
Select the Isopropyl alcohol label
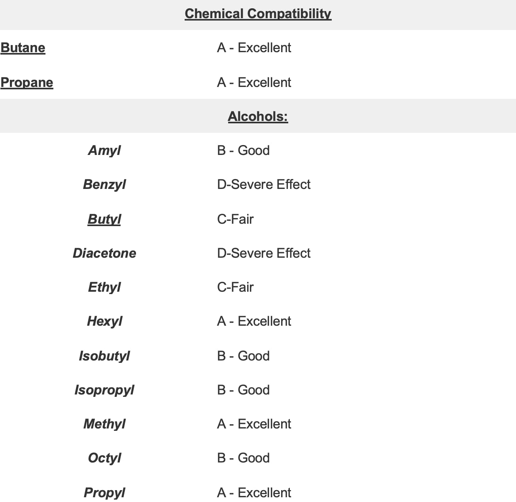(x=104, y=390)
